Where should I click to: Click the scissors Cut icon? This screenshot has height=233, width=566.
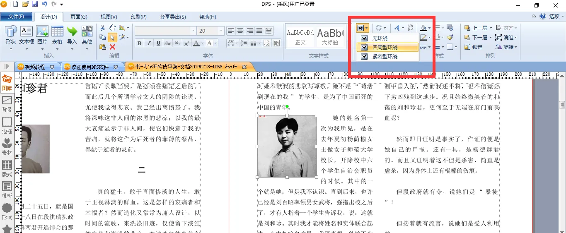tap(102, 28)
